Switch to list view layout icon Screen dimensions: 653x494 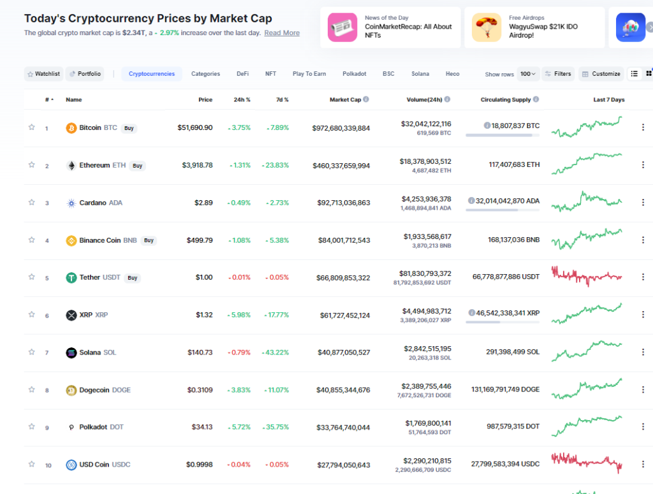[x=635, y=74]
